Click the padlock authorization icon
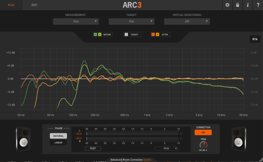Viewport: 263px width, 162px height. (x=238, y=5)
